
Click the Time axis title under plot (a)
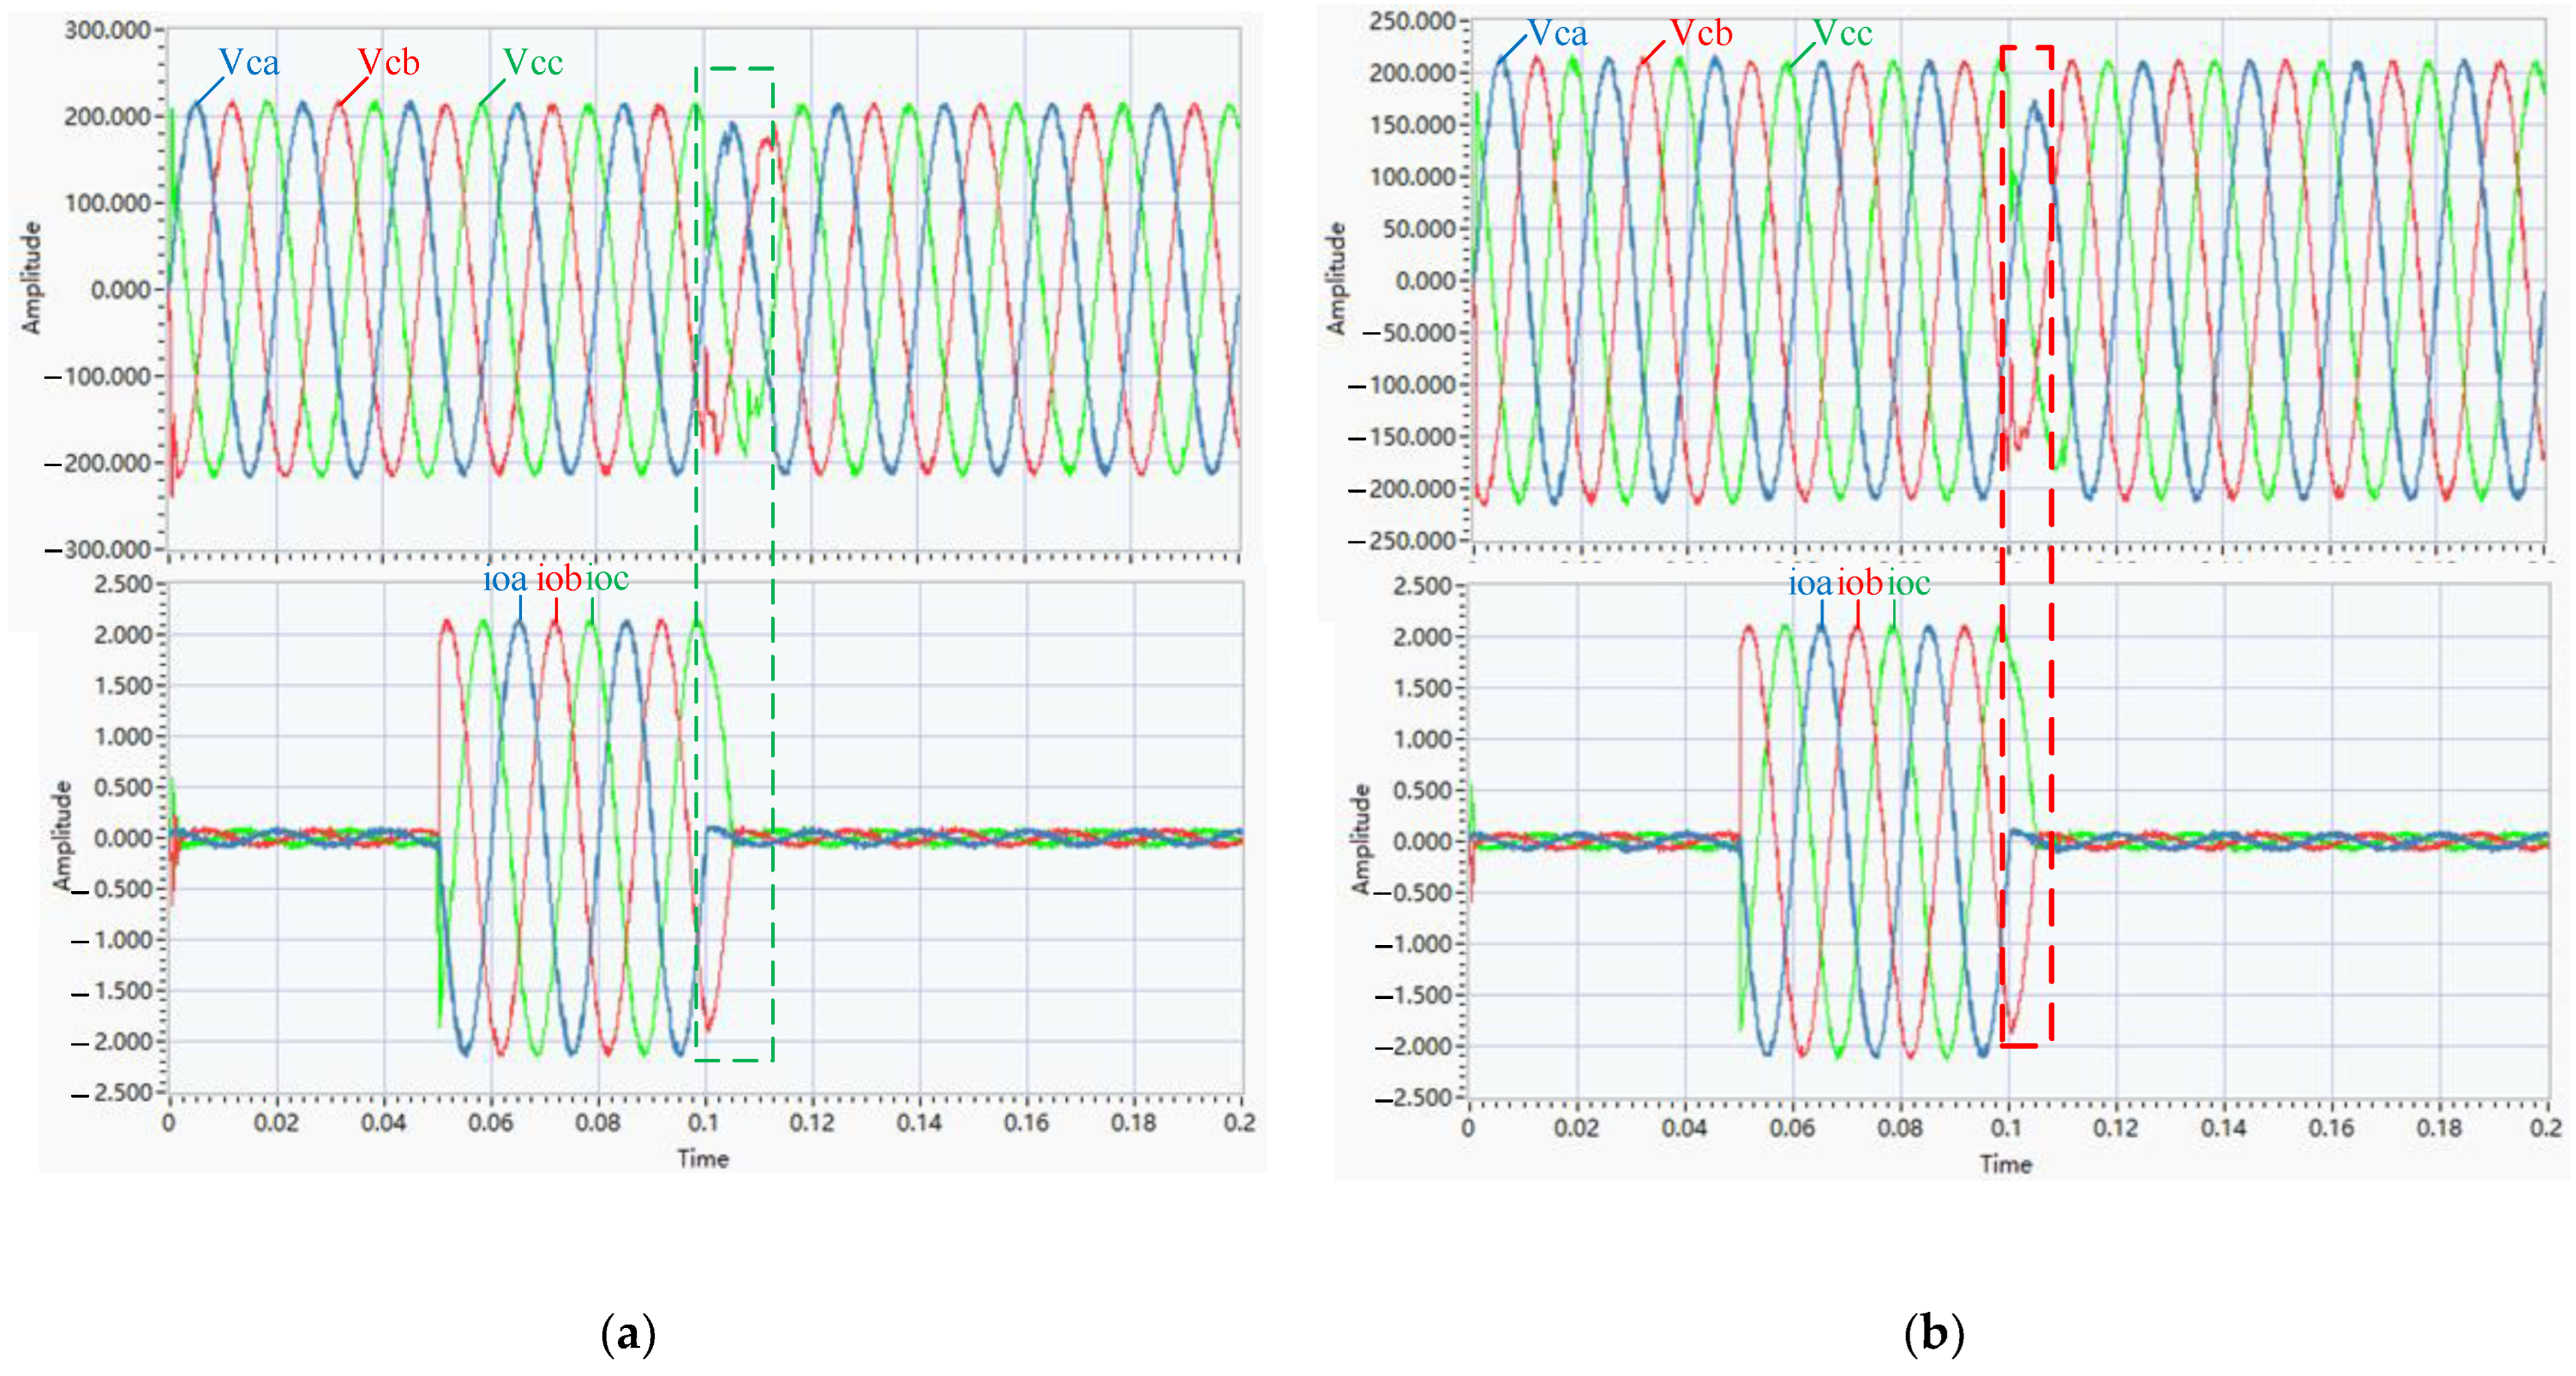703,1159
